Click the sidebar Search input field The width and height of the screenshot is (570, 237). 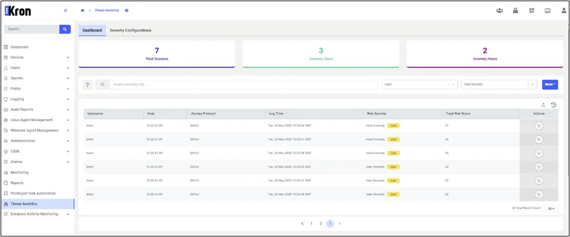pyautogui.click(x=32, y=29)
